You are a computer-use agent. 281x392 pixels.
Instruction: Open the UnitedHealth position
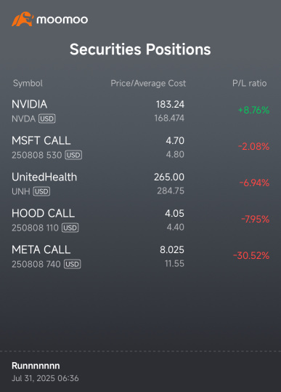(141, 184)
